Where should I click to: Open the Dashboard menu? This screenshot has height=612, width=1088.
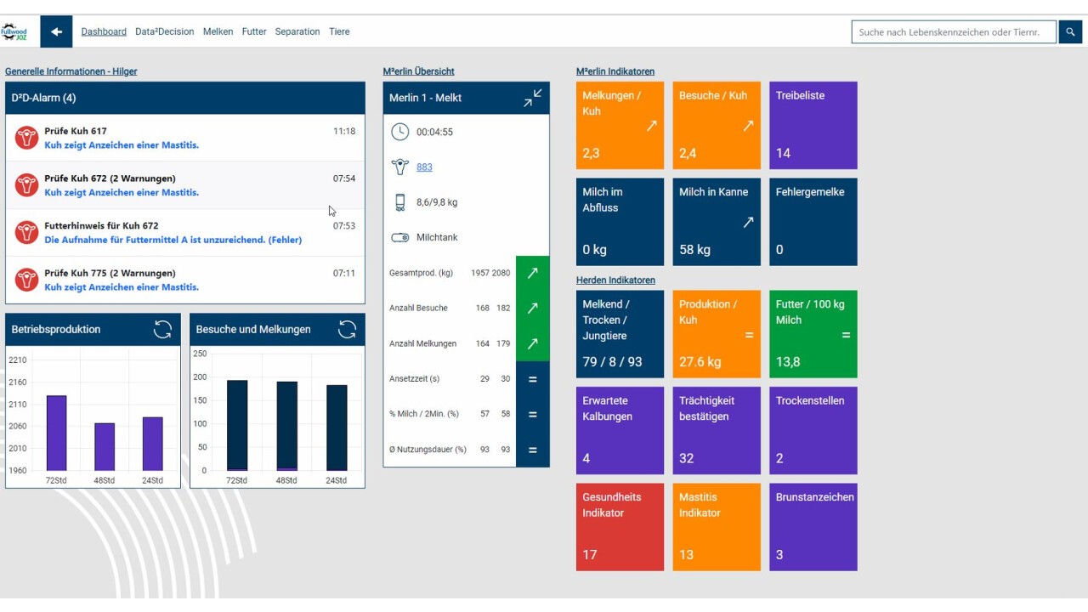[104, 31]
